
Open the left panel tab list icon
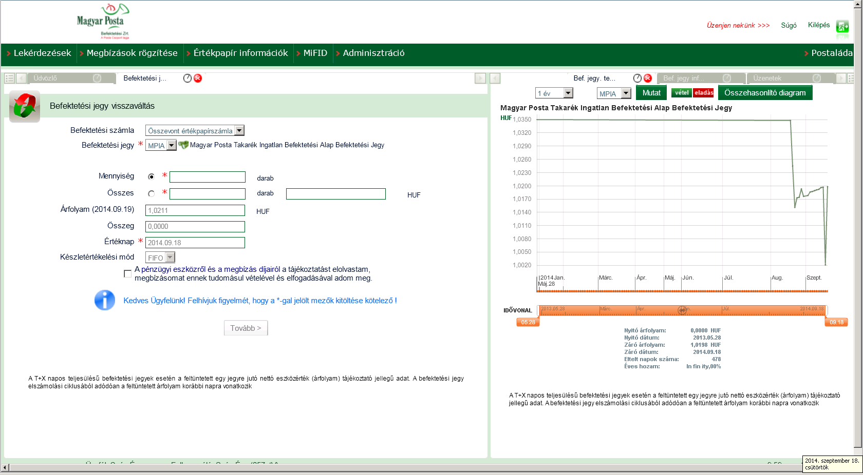pyautogui.click(x=9, y=78)
